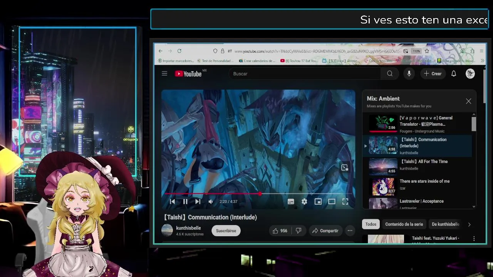The image size is (493, 277).
Task: Show more chips with the right chevron
Action: coord(469,224)
